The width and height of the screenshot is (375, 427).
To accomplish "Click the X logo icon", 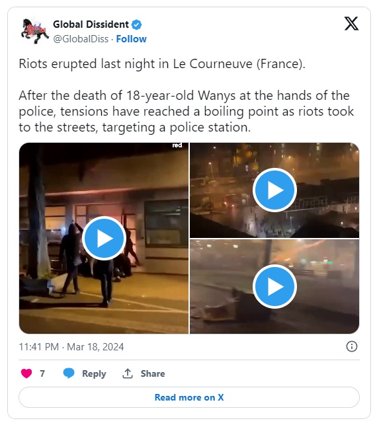I will pos(352,24).
